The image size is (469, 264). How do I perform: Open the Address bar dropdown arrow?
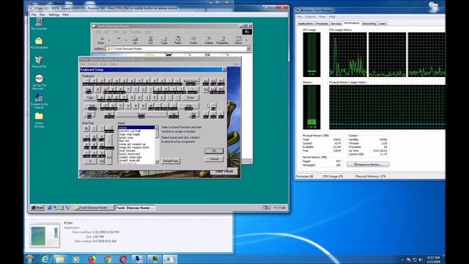248,48
